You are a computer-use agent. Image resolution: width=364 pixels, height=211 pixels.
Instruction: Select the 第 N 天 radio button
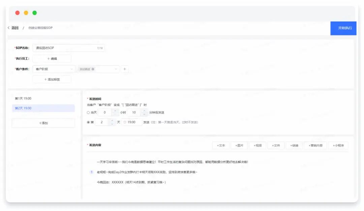pyautogui.click(x=88, y=122)
